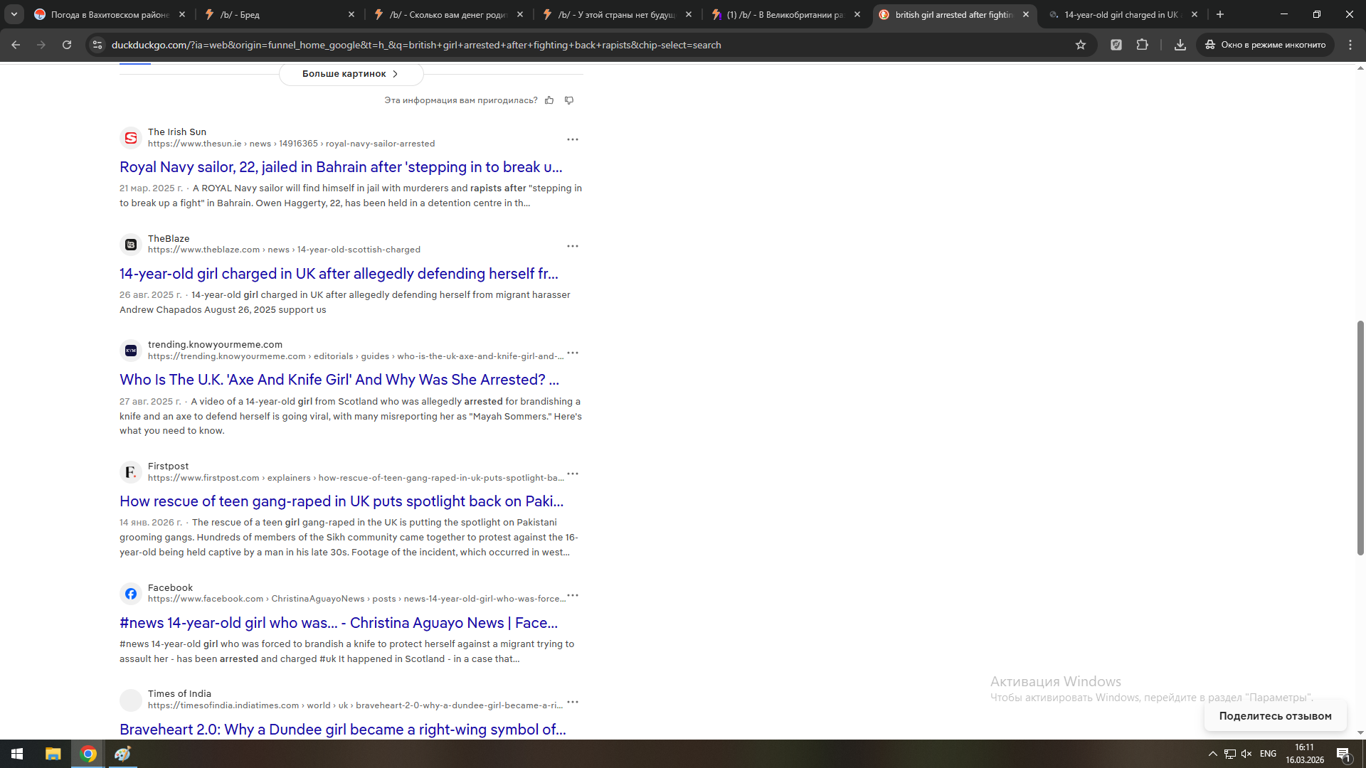Bookmark this page with star icon
This screenshot has height=768, width=1366.
click(1081, 45)
